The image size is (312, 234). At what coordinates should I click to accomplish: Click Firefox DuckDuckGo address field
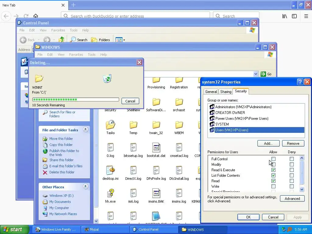point(135,16)
